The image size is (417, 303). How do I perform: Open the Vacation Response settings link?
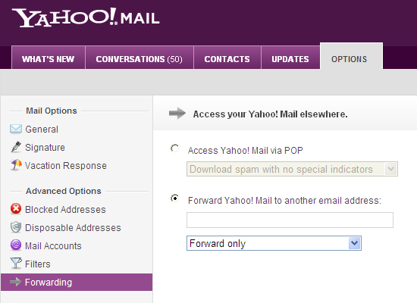tap(66, 166)
